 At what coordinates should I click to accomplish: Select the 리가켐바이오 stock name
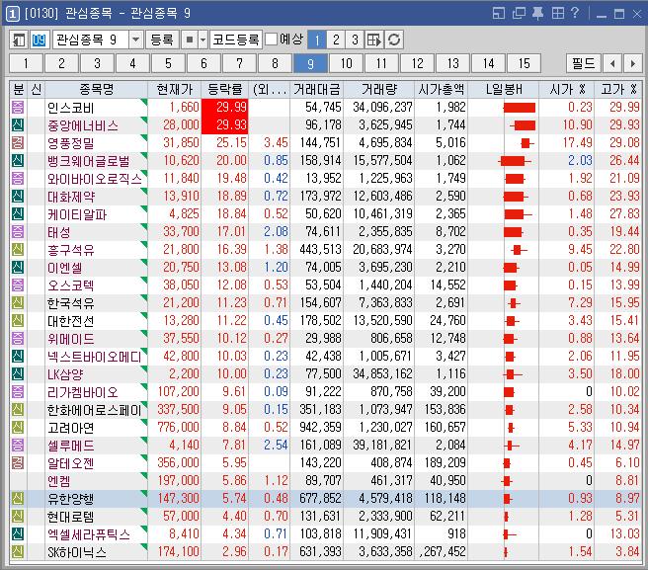point(83,392)
